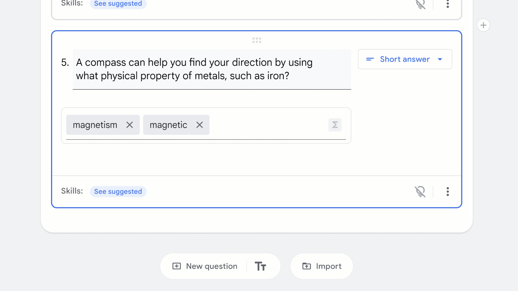Click the 'magnetism' answer chip
This screenshot has height=291, width=518.
coord(95,125)
